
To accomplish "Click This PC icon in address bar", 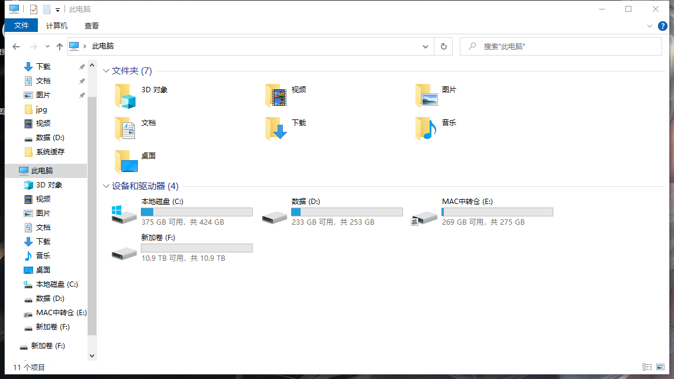I will click(74, 46).
